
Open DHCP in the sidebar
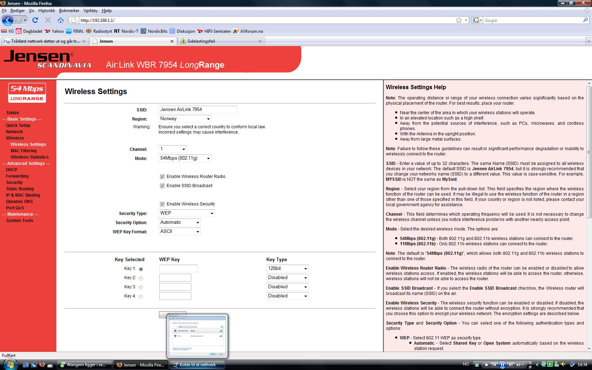[12, 170]
